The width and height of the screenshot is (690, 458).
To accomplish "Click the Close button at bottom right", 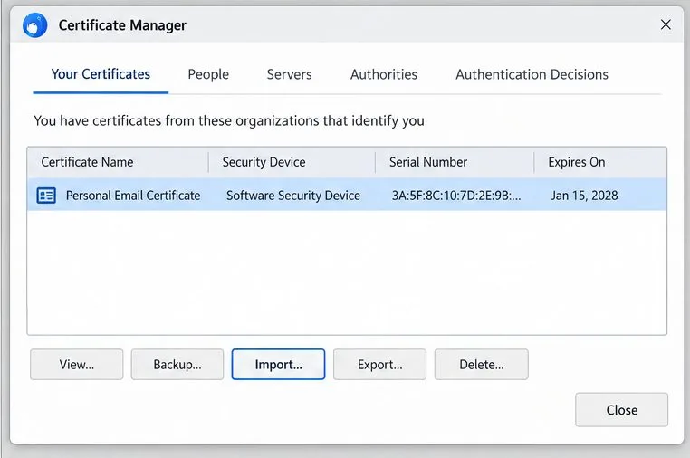I will click(621, 410).
